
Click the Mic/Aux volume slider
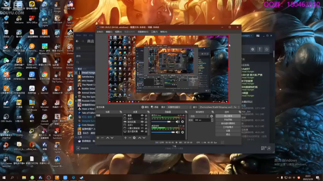(x=163, y=122)
